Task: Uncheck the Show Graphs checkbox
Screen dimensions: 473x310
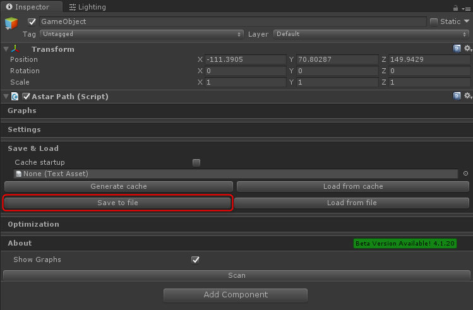Action: click(196, 259)
